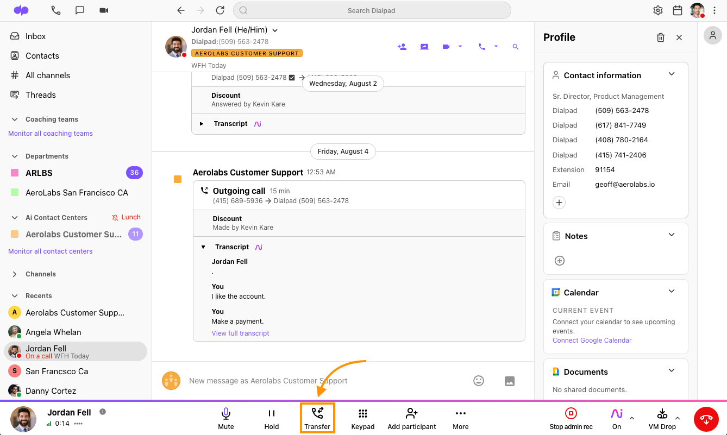
Task: Hang up call with red button
Action: click(706, 419)
